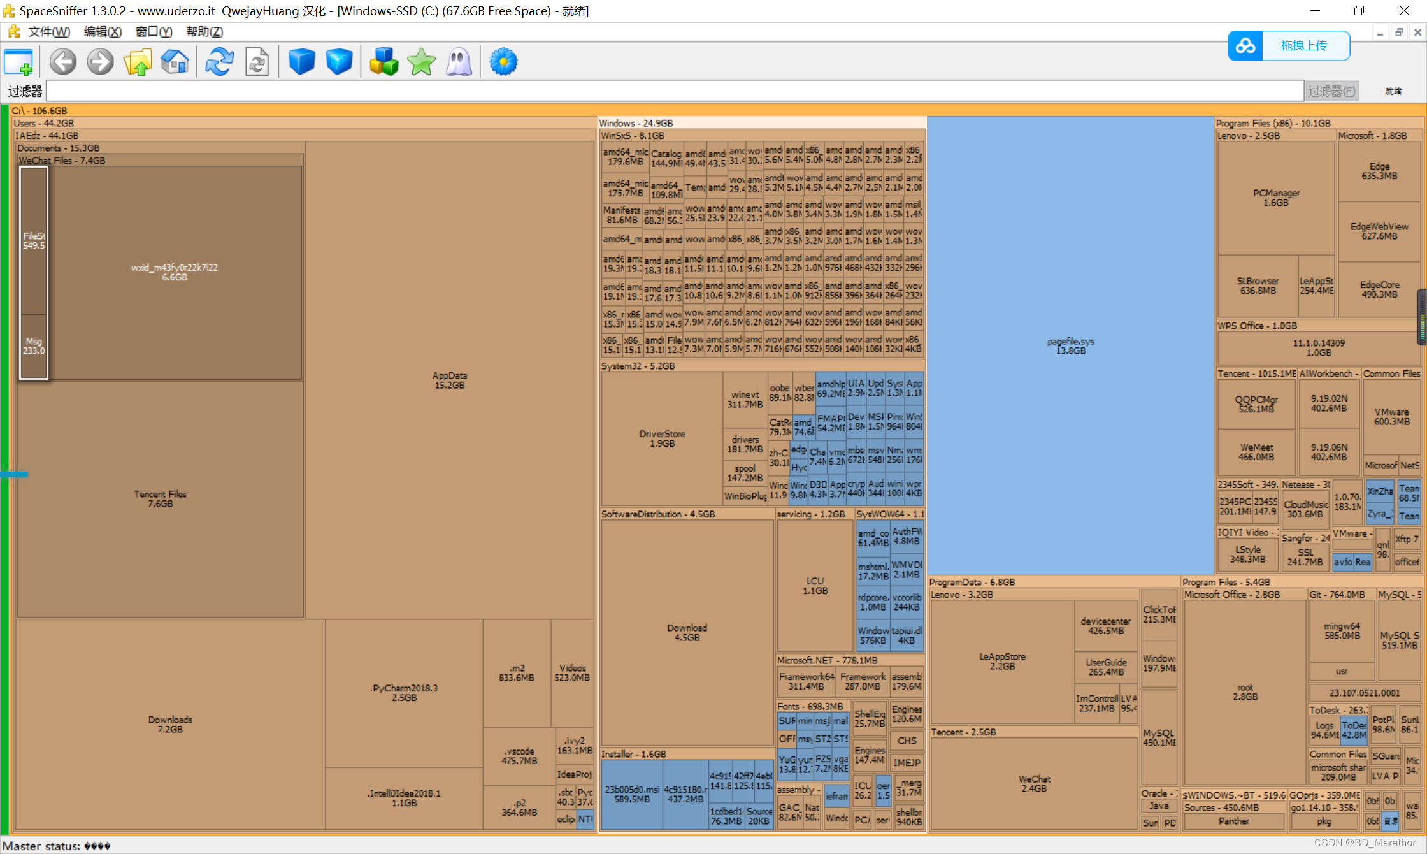Select the .IntelliJIdea2018.1 block
The height and width of the screenshot is (854, 1427).
[x=404, y=798]
